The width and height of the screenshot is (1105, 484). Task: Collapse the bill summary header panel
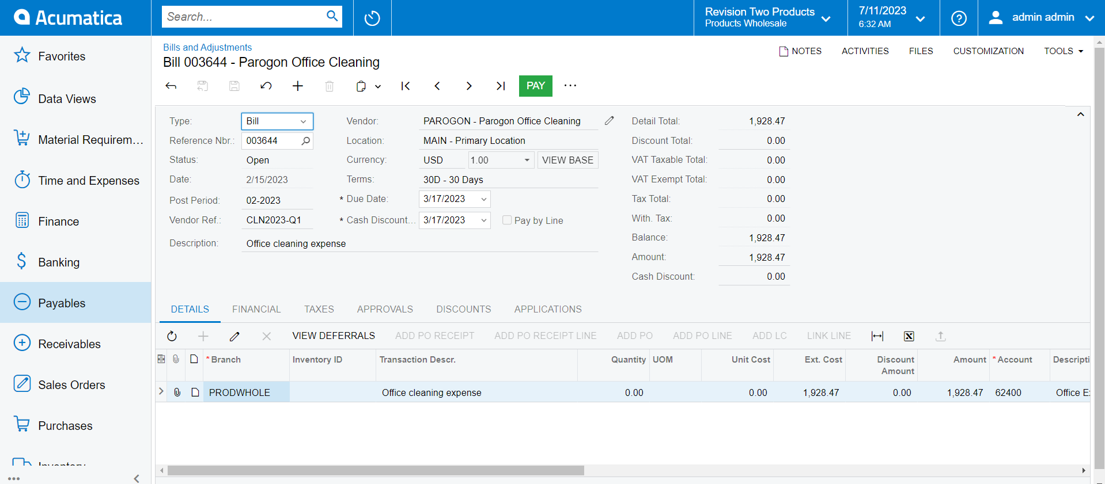coord(1080,115)
